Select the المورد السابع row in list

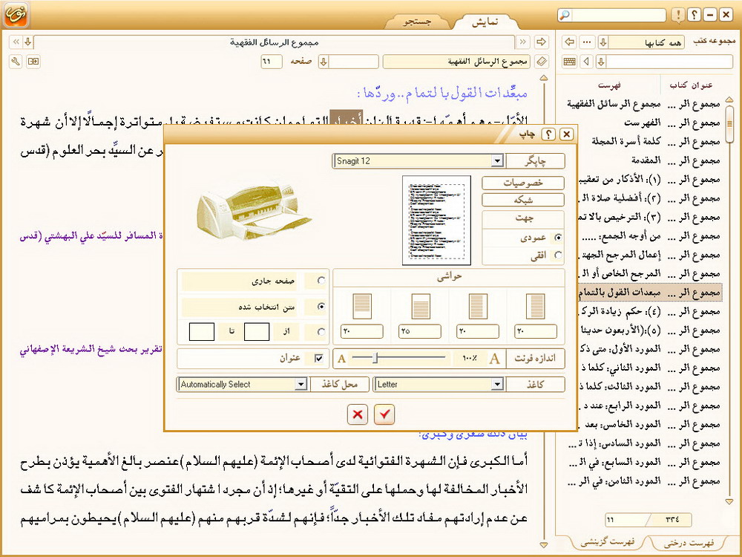tap(644, 462)
